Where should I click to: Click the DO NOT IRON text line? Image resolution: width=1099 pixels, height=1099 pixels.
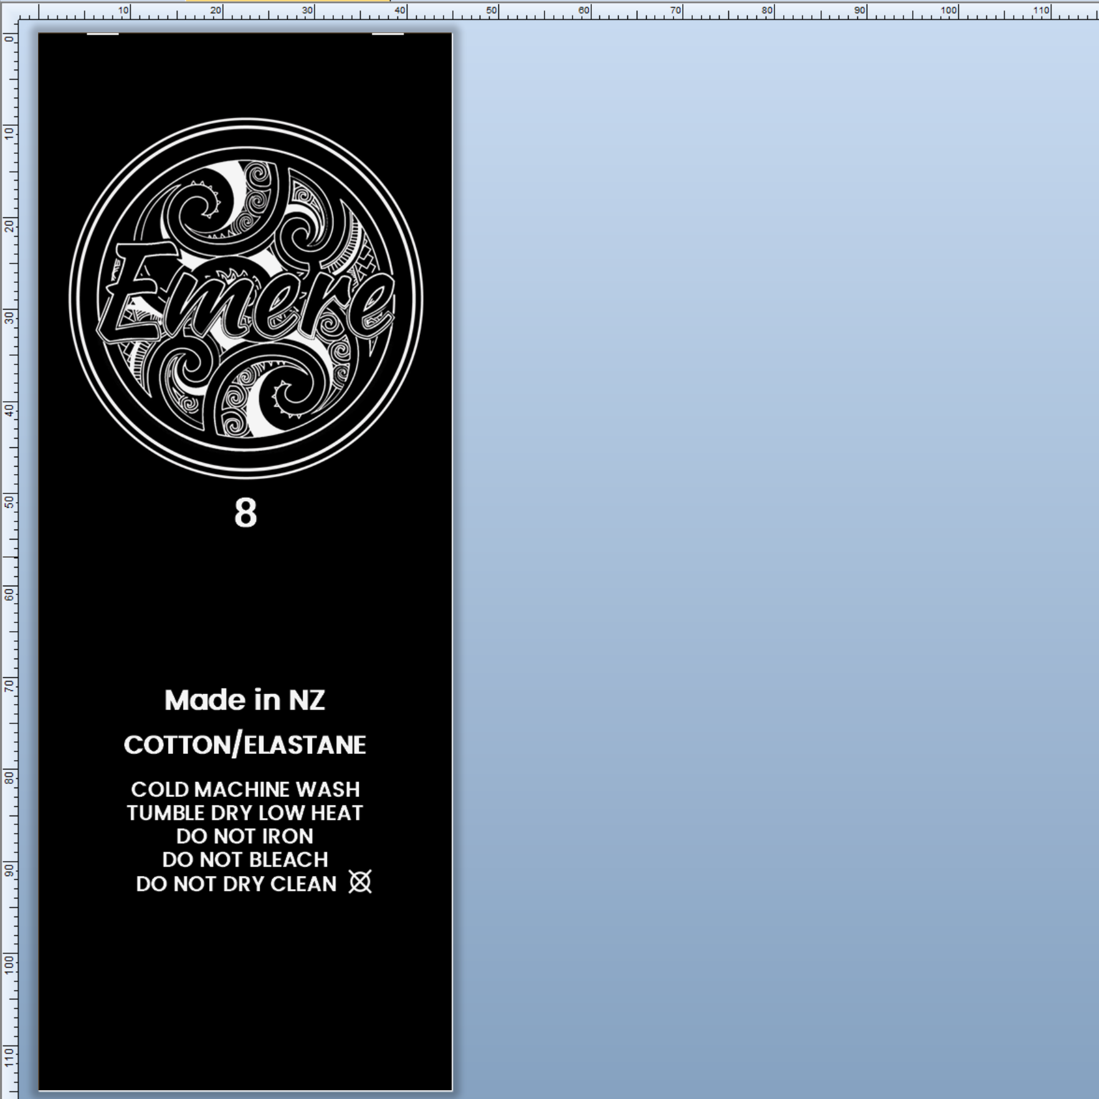pyautogui.click(x=245, y=836)
